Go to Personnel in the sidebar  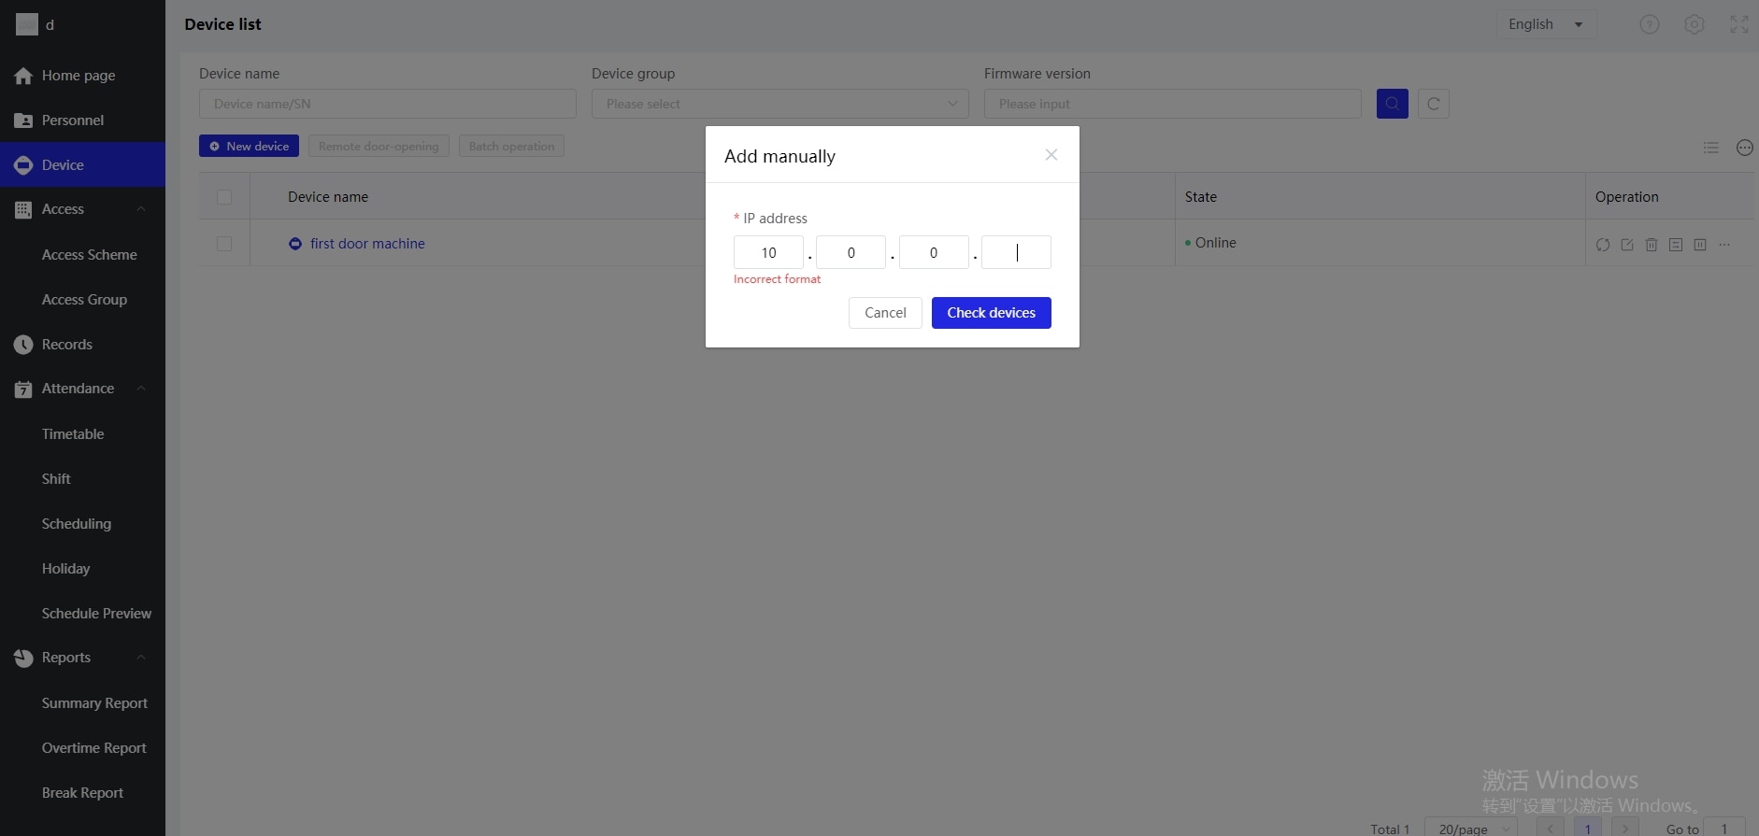pyautogui.click(x=82, y=120)
